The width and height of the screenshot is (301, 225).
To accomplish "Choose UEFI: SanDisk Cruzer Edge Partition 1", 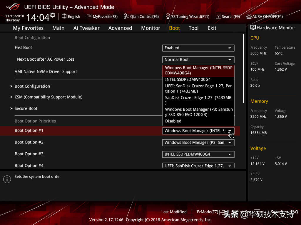I will (198, 88).
